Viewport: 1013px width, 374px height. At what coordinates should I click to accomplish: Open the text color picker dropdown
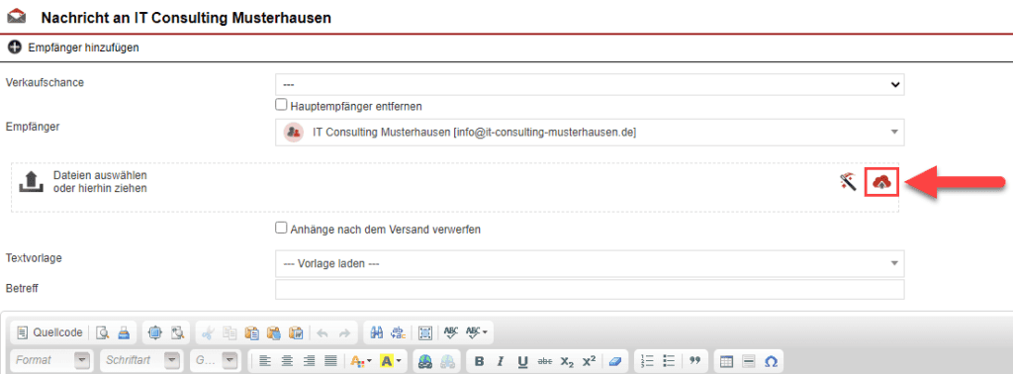pos(361,361)
